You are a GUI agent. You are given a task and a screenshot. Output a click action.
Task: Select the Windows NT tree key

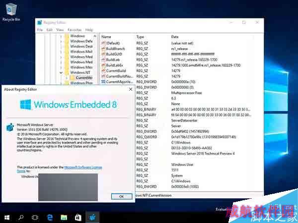[x=80, y=72]
